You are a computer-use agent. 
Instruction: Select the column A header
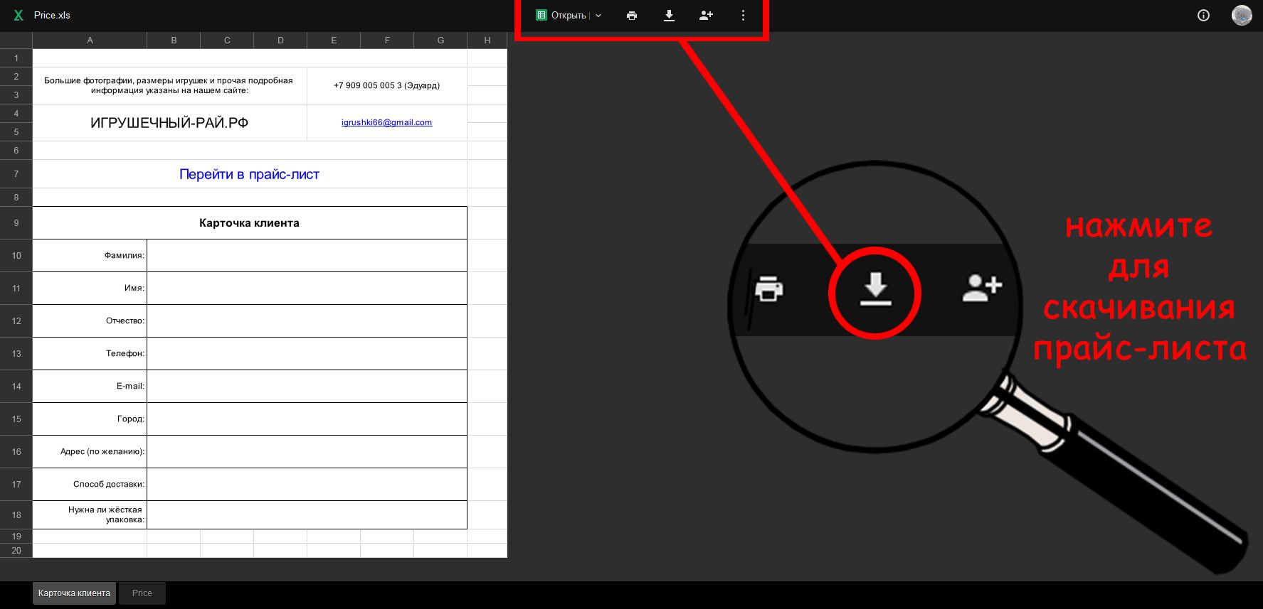coord(90,41)
